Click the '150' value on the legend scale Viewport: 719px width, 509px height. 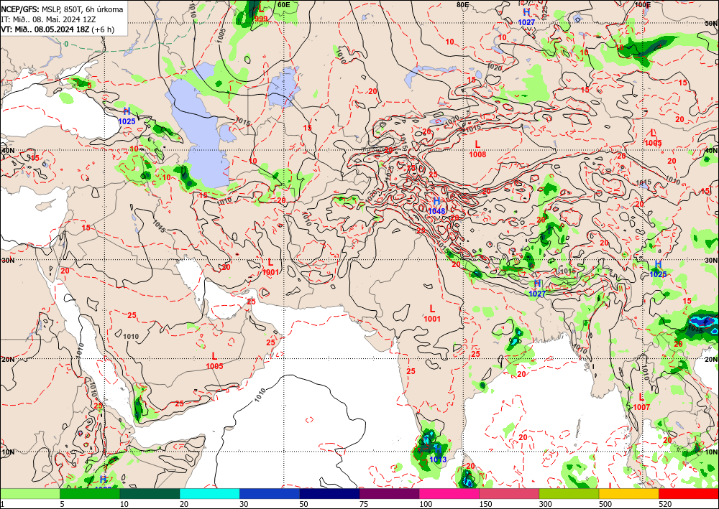(x=485, y=504)
